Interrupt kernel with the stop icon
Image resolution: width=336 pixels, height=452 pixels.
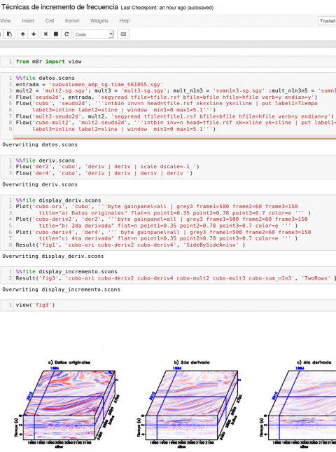point(56,34)
